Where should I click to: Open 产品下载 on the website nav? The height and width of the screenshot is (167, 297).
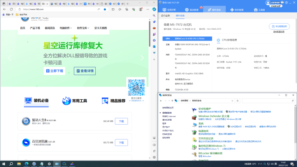coord(35,28)
